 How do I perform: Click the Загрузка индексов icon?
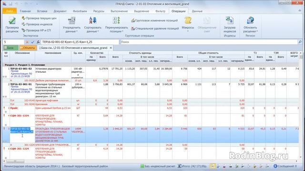[x=230, y=20]
